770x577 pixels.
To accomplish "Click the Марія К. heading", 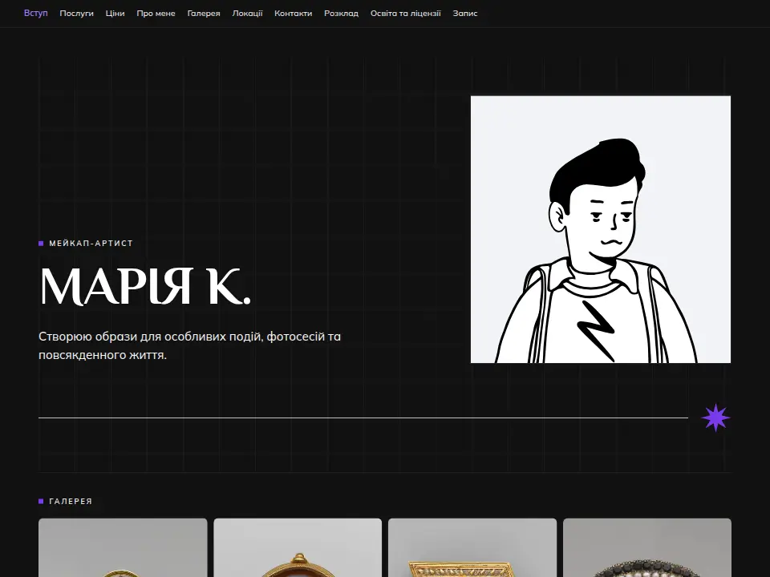I will click(145, 287).
